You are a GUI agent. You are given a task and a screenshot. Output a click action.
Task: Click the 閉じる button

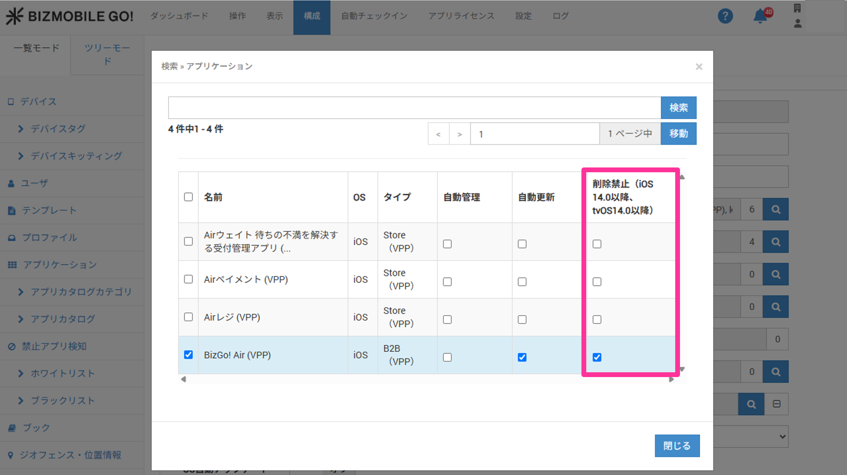click(677, 446)
